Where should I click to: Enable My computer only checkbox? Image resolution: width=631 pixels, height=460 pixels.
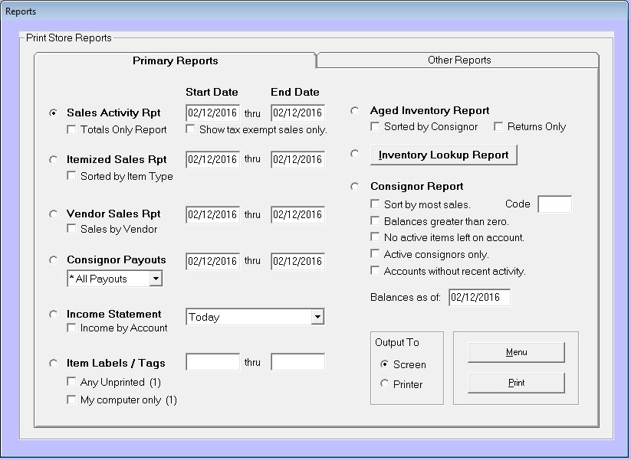pos(71,400)
